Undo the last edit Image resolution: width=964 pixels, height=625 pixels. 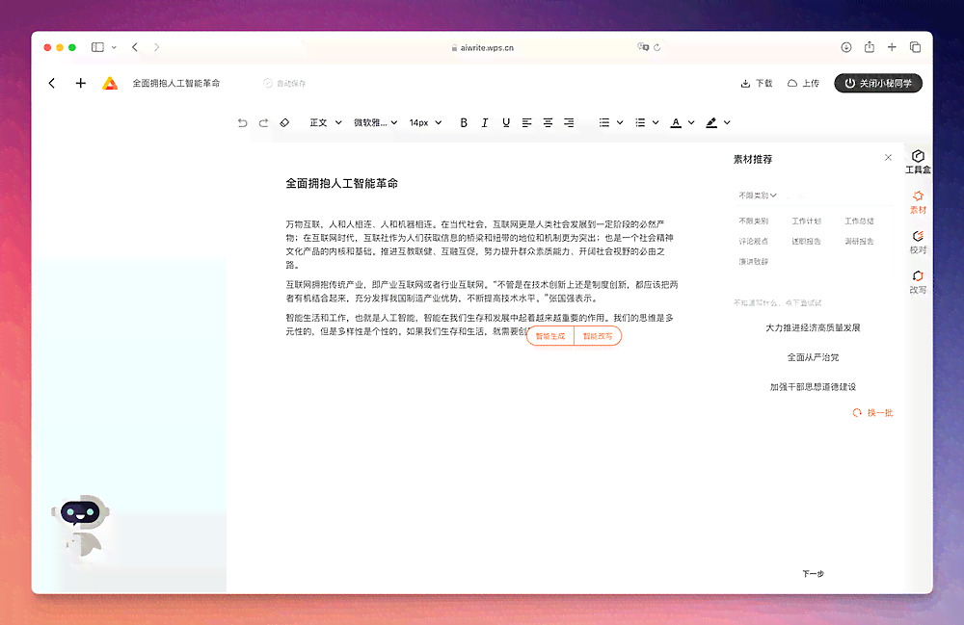click(242, 123)
